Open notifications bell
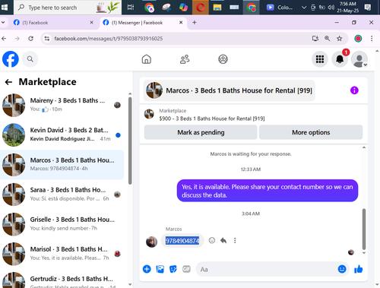The image size is (380, 288). click(x=340, y=59)
